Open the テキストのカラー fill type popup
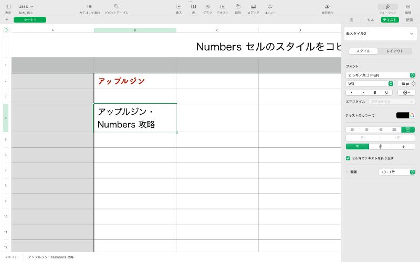This screenshot has height=262, width=420. [360, 115]
